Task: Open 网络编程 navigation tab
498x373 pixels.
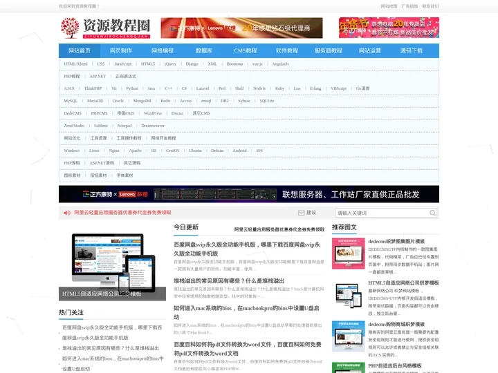Action: tap(163, 50)
